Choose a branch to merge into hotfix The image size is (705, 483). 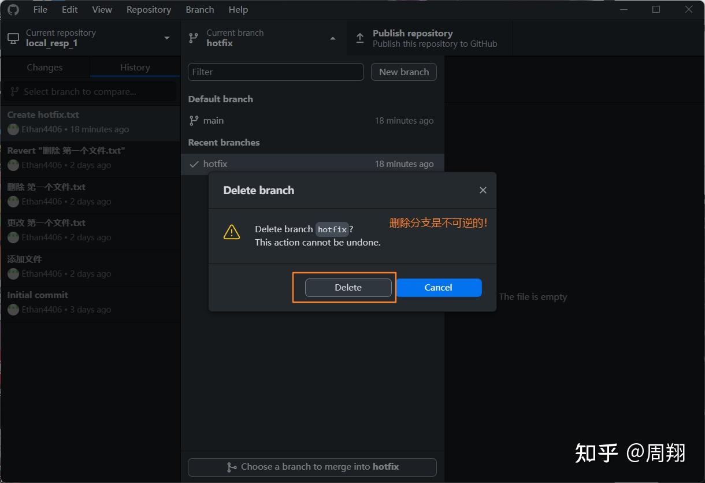(312, 467)
